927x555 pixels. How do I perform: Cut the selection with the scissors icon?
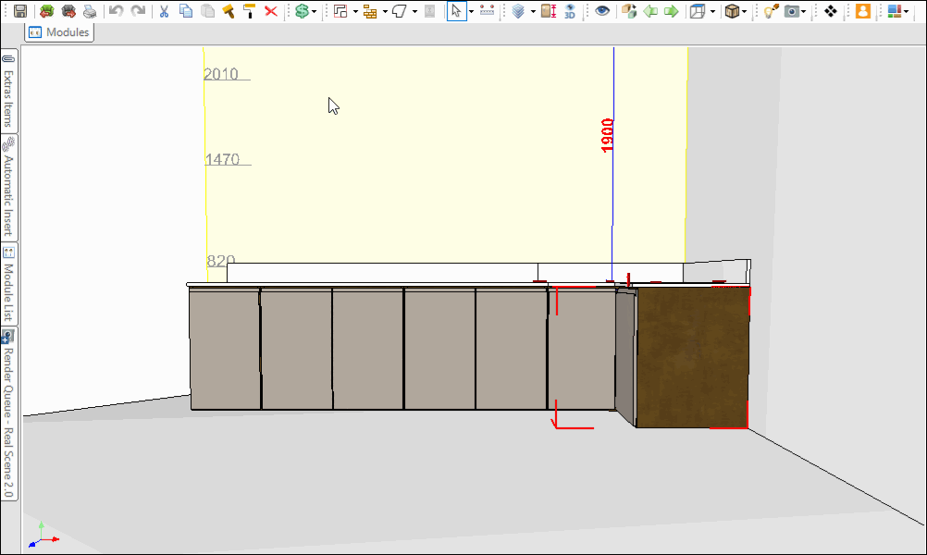[x=165, y=11]
